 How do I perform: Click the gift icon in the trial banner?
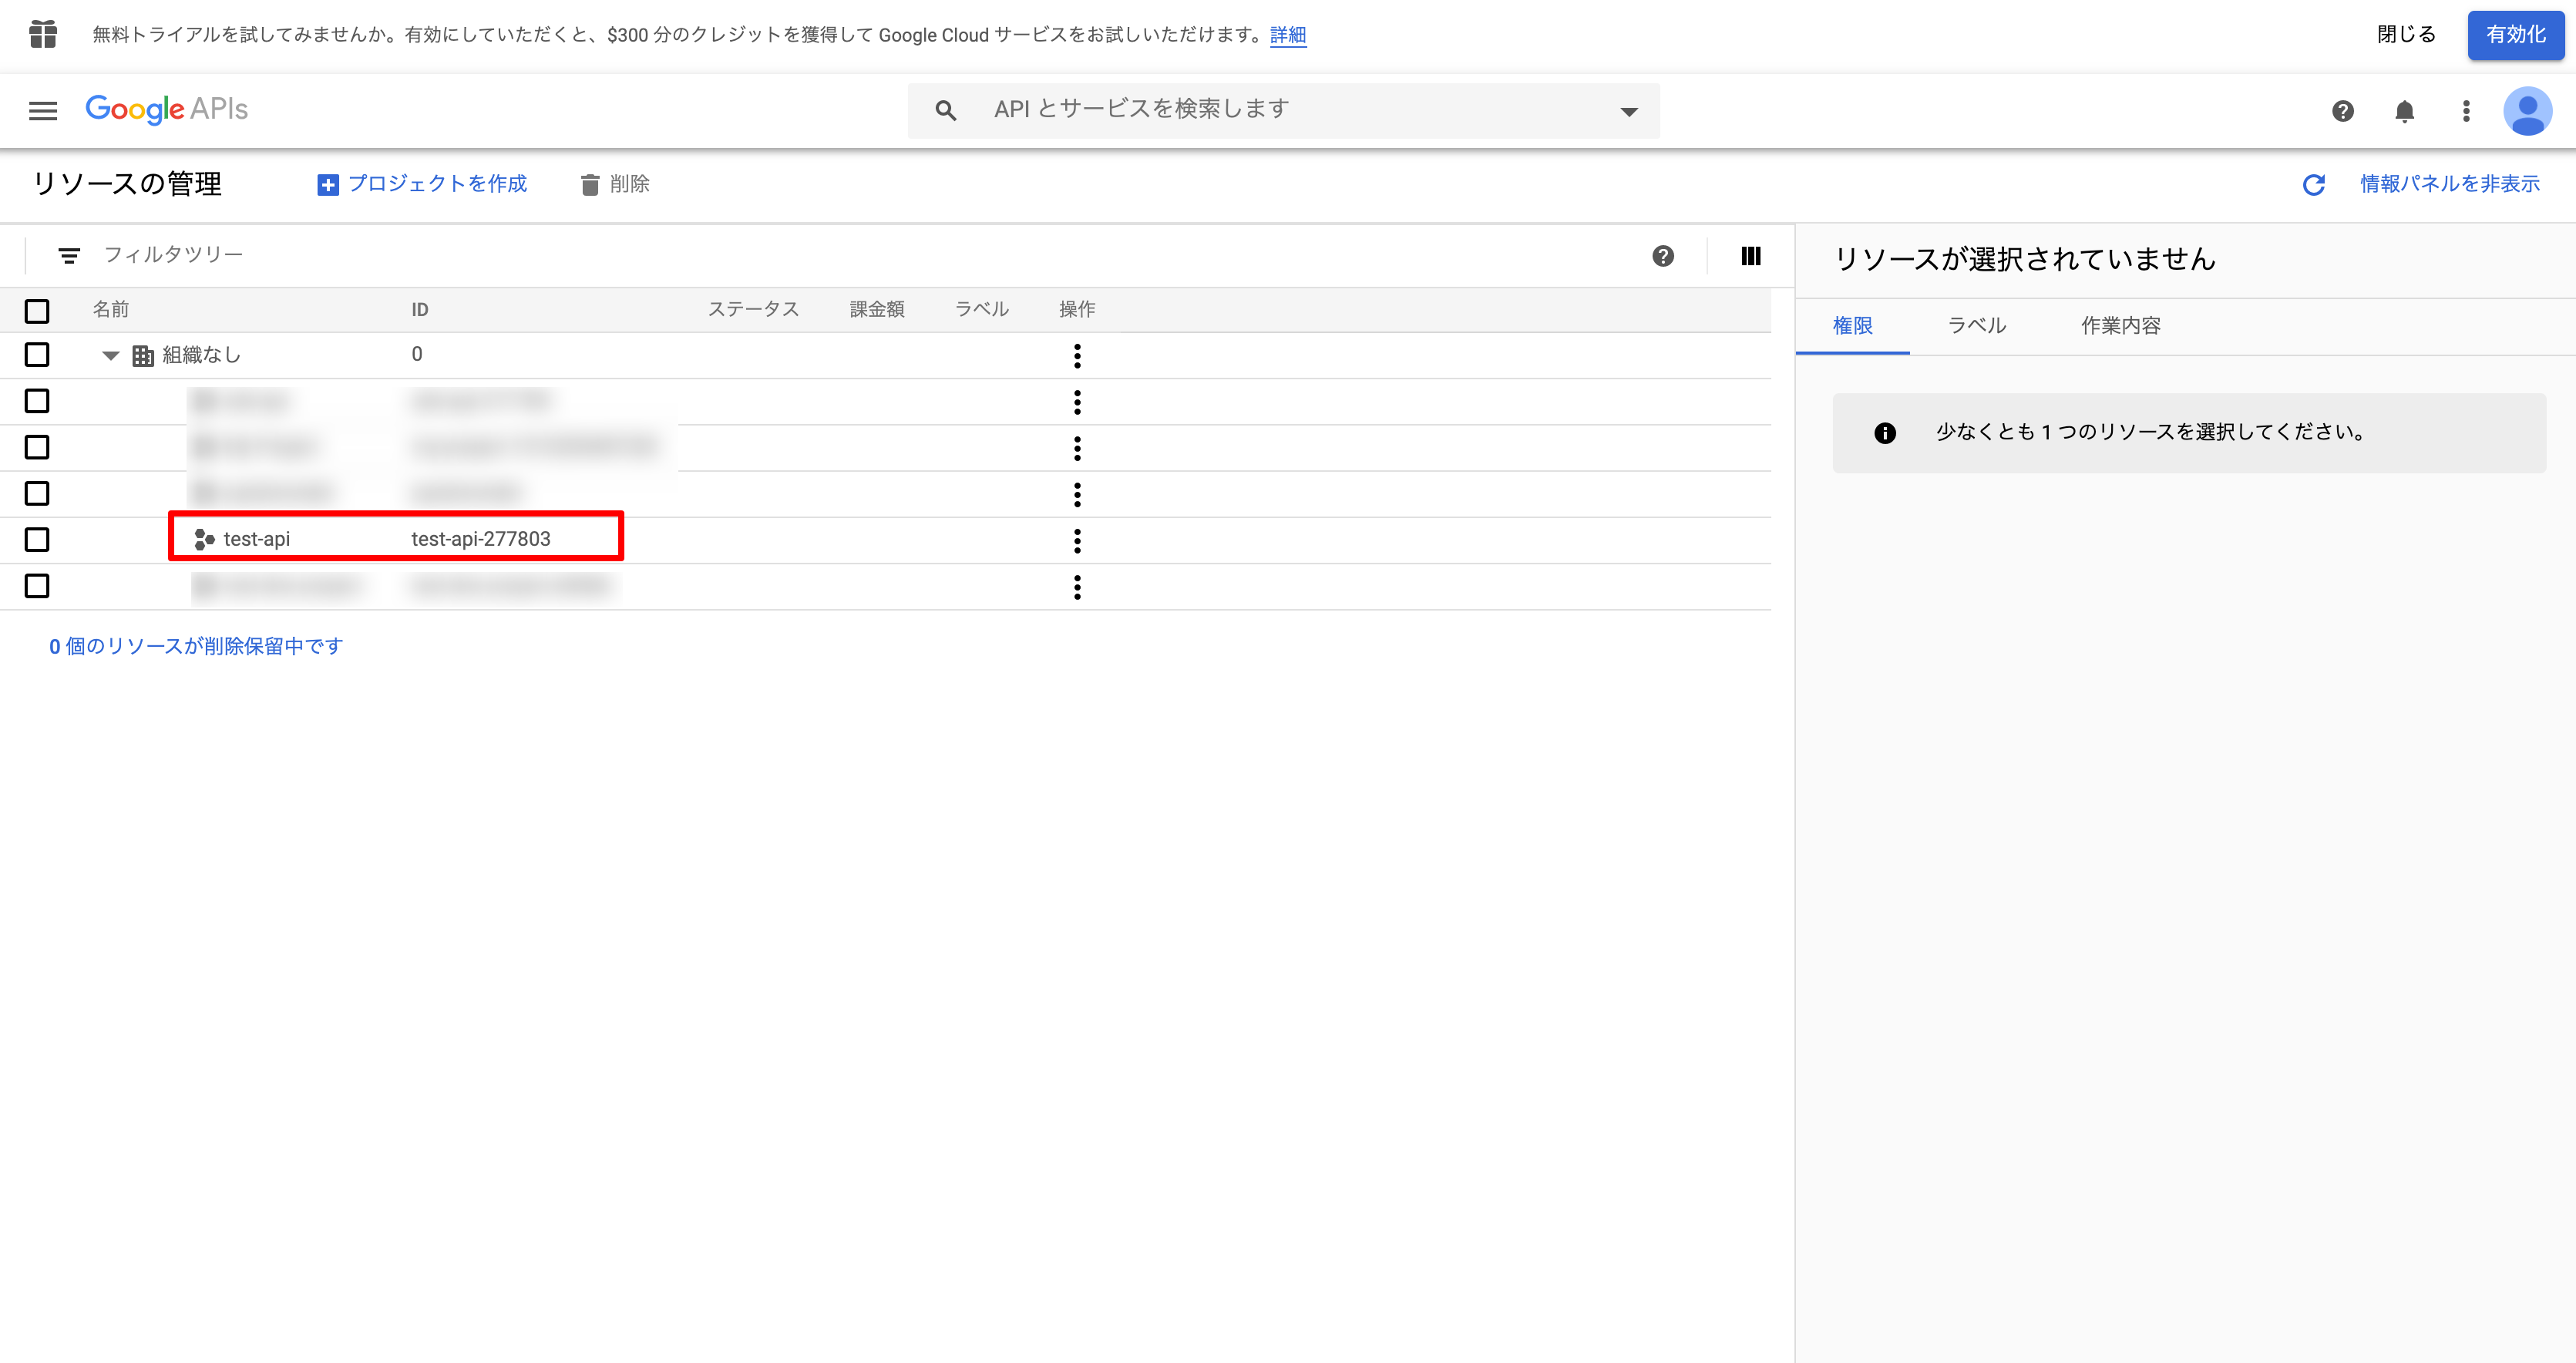pyautogui.click(x=43, y=34)
